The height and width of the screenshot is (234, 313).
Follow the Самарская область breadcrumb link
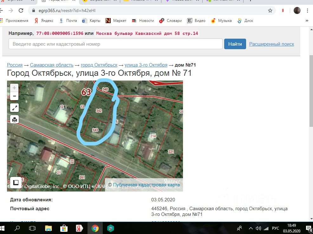tap(52, 65)
